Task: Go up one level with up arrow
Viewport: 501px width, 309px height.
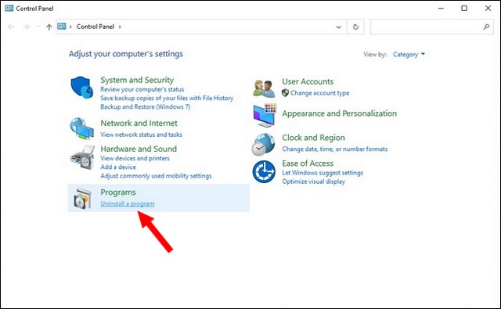Action: 49,27
